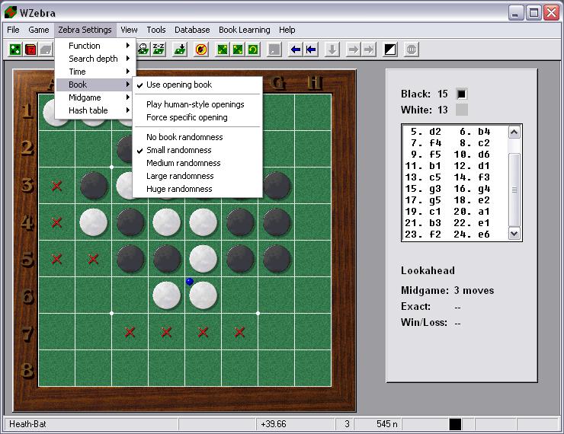Viewport: 564px width, 434px height.
Task: Play the red X move at e7
Action: [203, 332]
